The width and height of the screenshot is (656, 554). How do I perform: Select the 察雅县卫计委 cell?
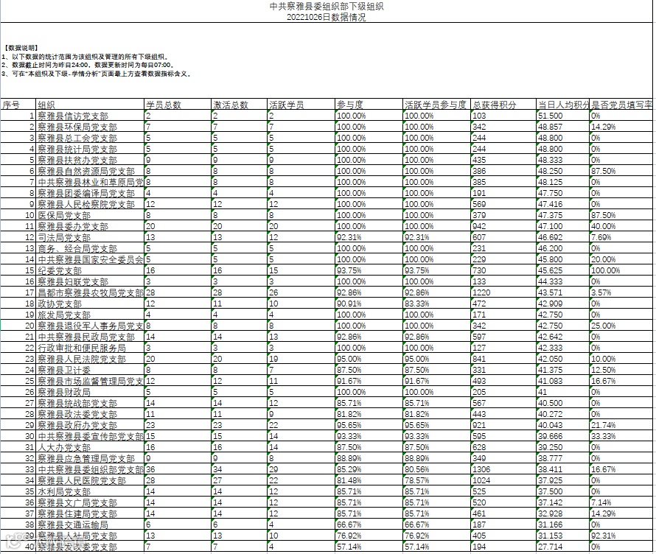pyautogui.click(x=89, y=370)
